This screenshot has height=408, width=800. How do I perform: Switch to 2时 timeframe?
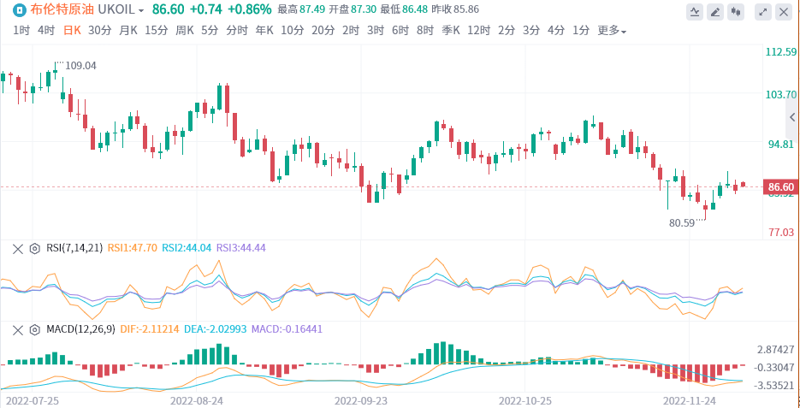coord(351,31)
